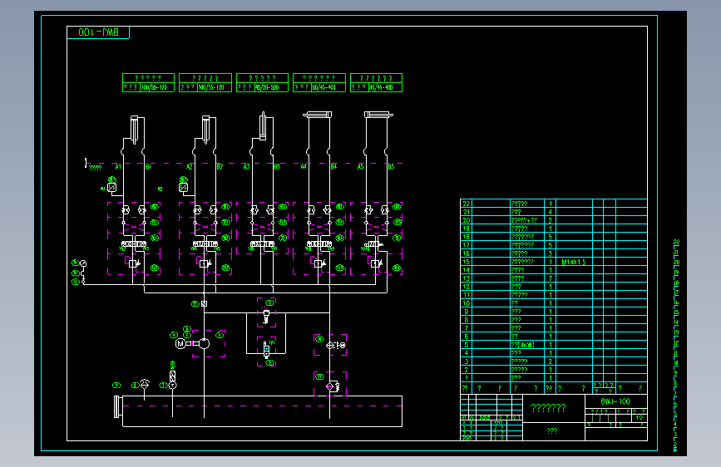721x467 pixels.
Task: Click item number 15 in parts list
Action: click(467, 262)
